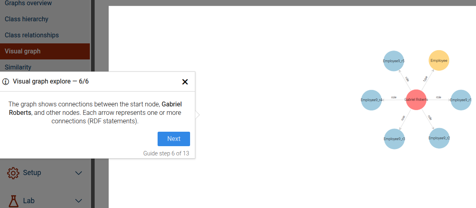Select the Employee9_r5 node
This screenshot has width=476, height=208.
[394, 61]
